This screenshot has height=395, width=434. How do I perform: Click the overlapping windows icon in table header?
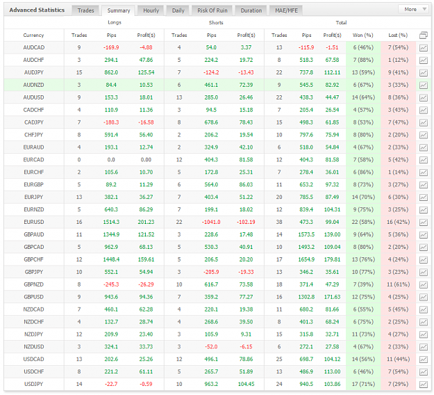pos(423,35)
